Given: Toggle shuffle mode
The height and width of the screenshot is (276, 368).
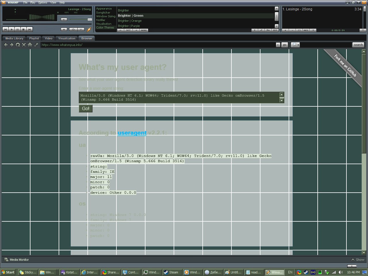Looking at the screenshot, I should pos(74,29).
